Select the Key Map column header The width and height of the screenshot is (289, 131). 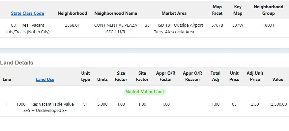(x=238, y=10)
